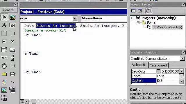Pick the CommandButton control tool
Screen dimensions: 186x104
coord(12,34)
